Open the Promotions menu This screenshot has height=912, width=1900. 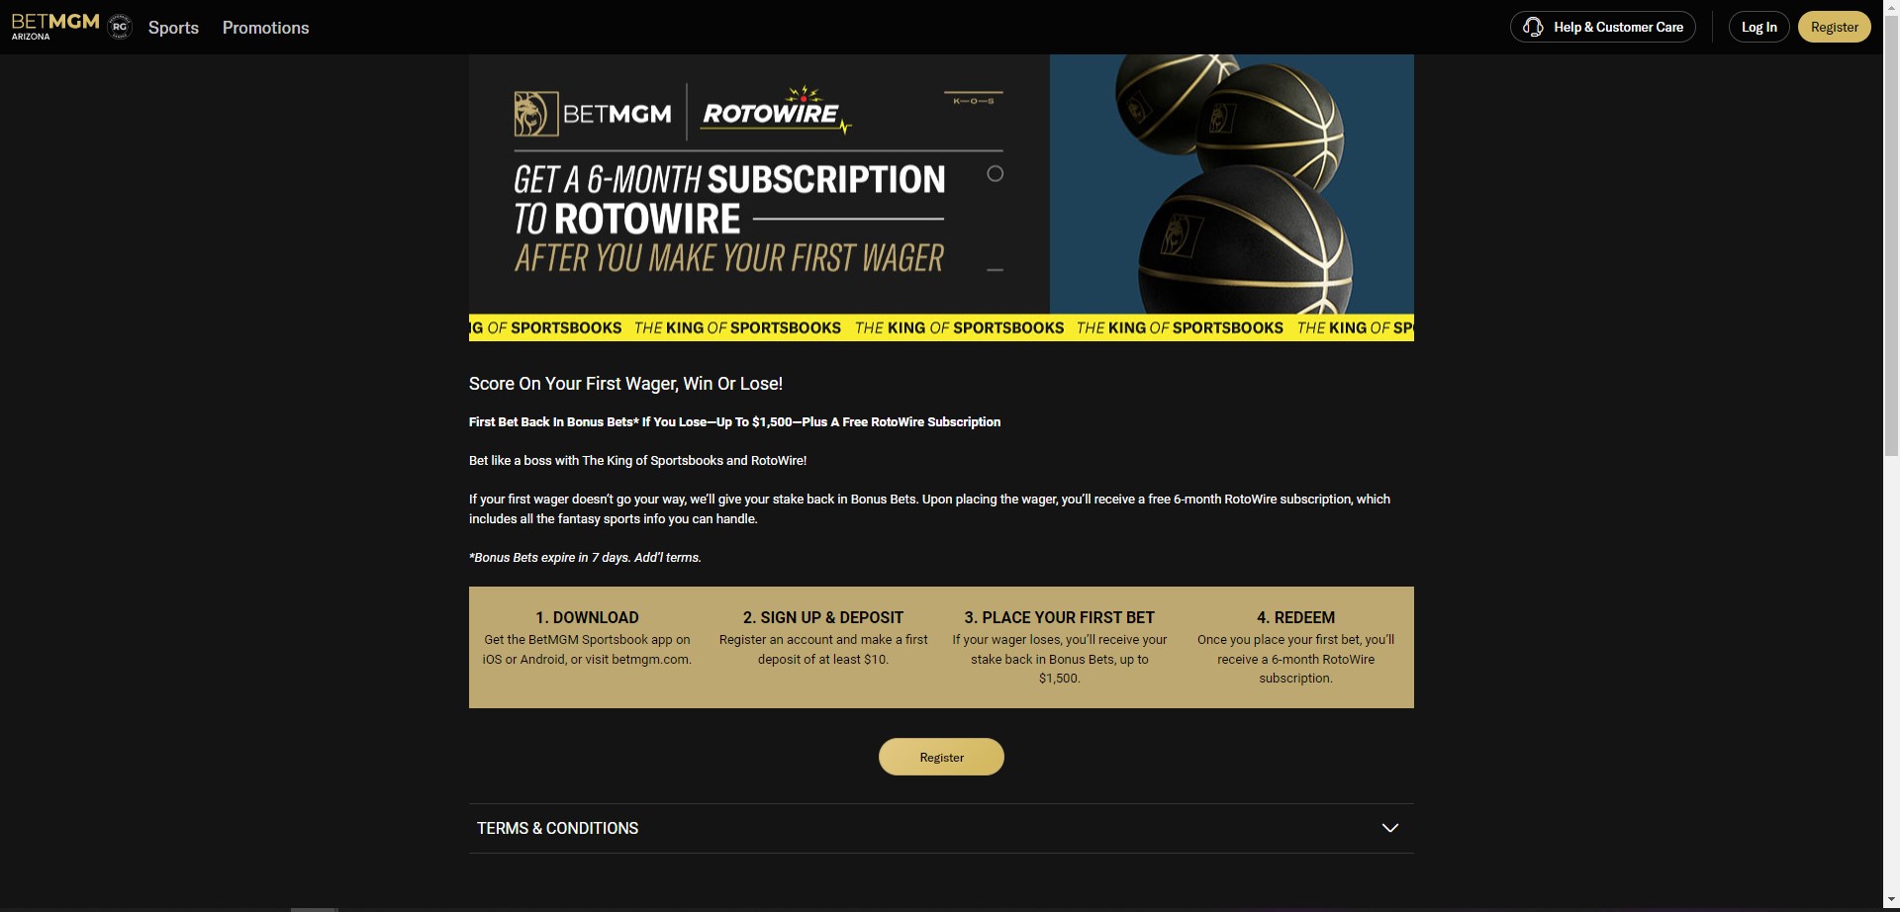point(265,28)
